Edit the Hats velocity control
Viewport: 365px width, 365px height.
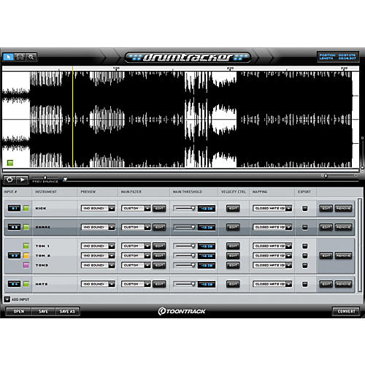233,284
